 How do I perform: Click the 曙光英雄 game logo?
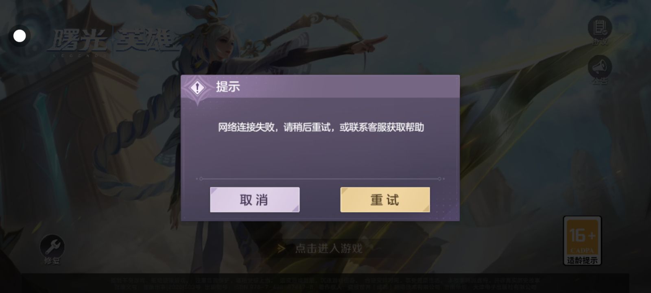point(113,42)
